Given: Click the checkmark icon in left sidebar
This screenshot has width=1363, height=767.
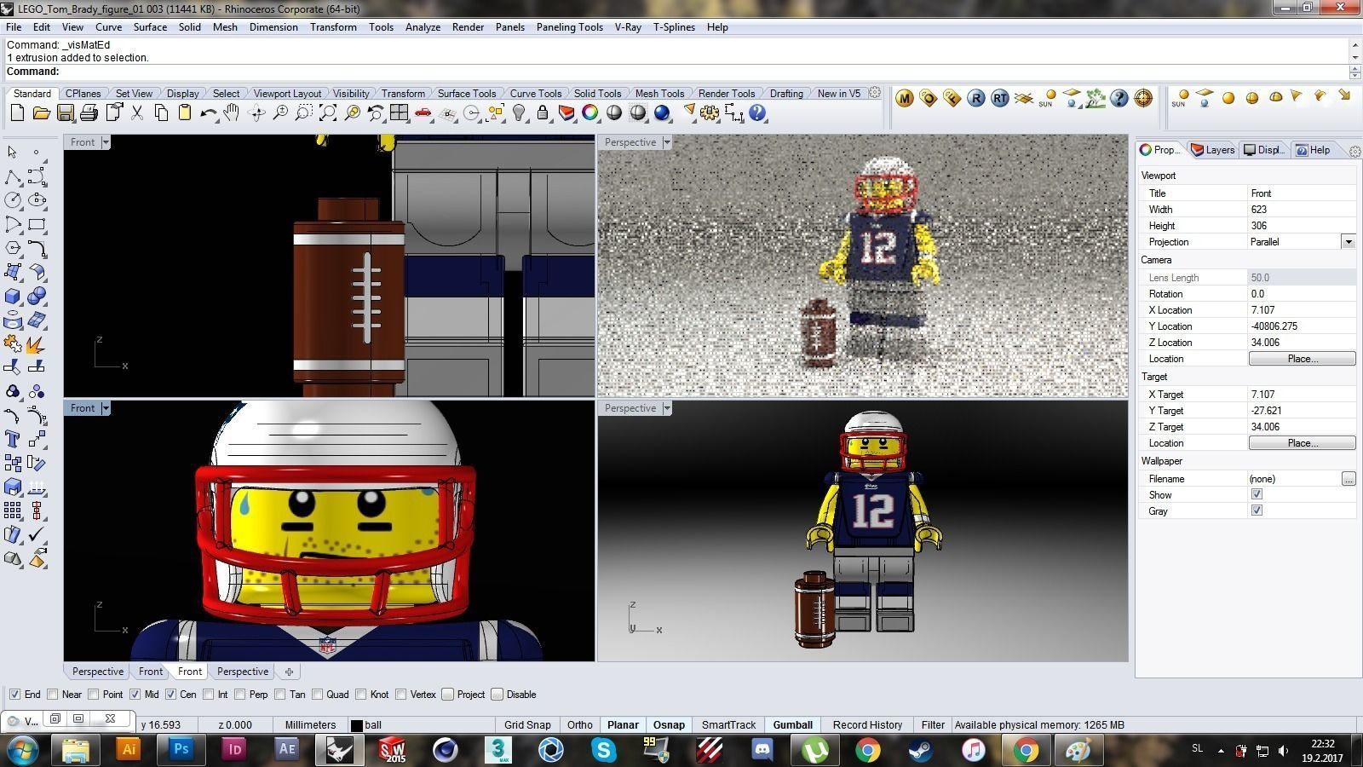Looking at the screenshot, I should 37,534.
